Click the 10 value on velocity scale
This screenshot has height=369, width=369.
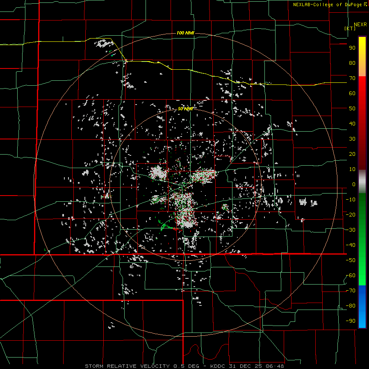coord(352,169)
